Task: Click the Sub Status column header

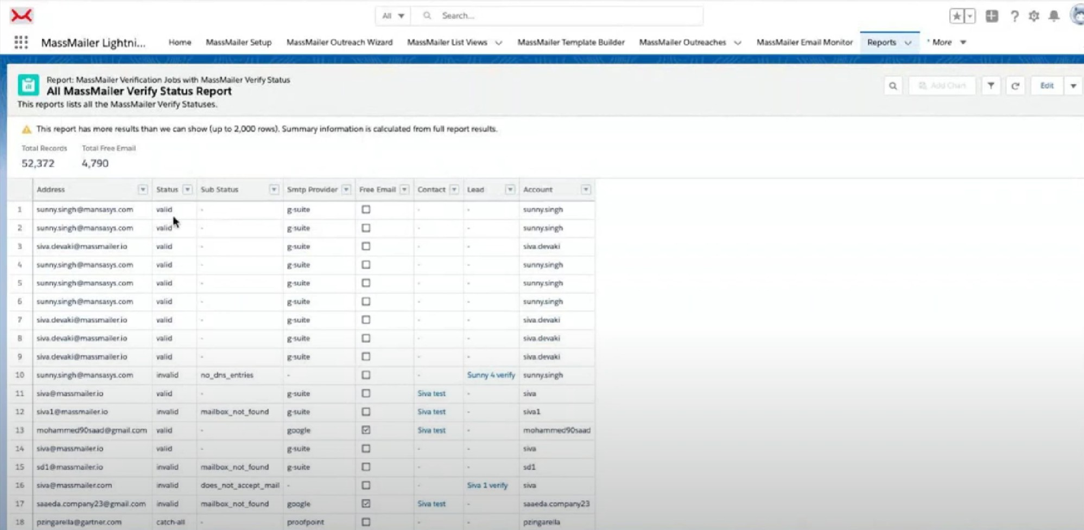Action: pyautogui.click(x=219, y=189)
